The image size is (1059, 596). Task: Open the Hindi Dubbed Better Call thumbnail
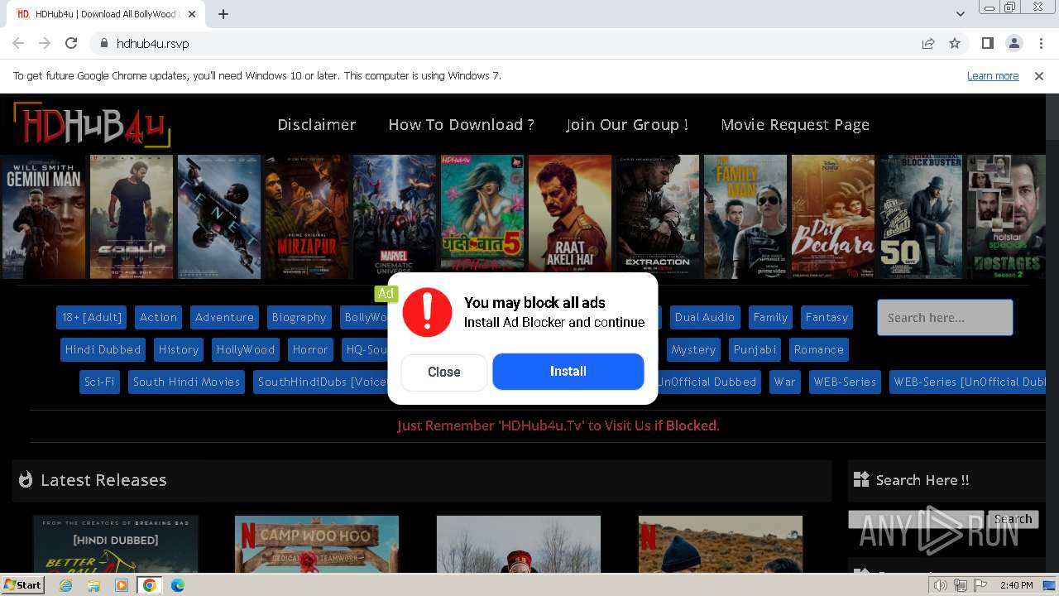click(116, 544)
